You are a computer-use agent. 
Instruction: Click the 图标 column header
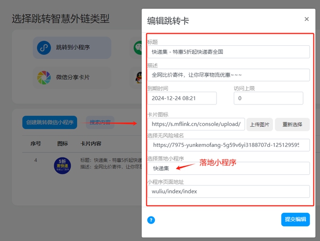pos(63,144)
